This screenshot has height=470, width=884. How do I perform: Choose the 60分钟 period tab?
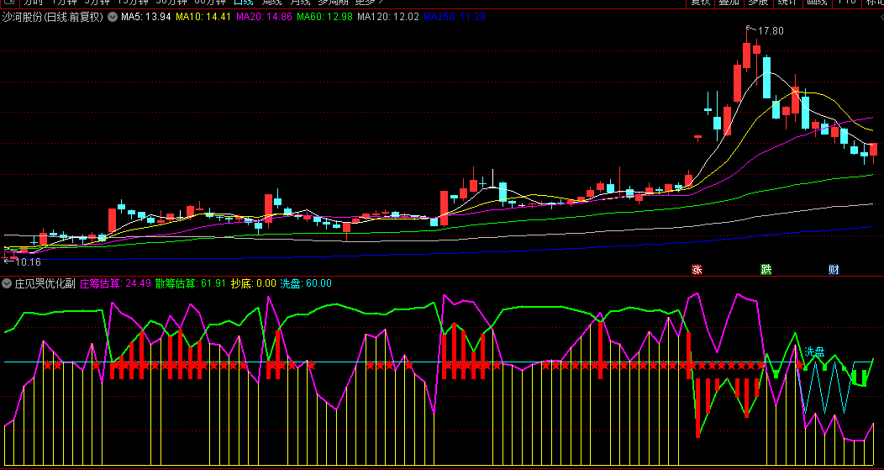point(210,3)
